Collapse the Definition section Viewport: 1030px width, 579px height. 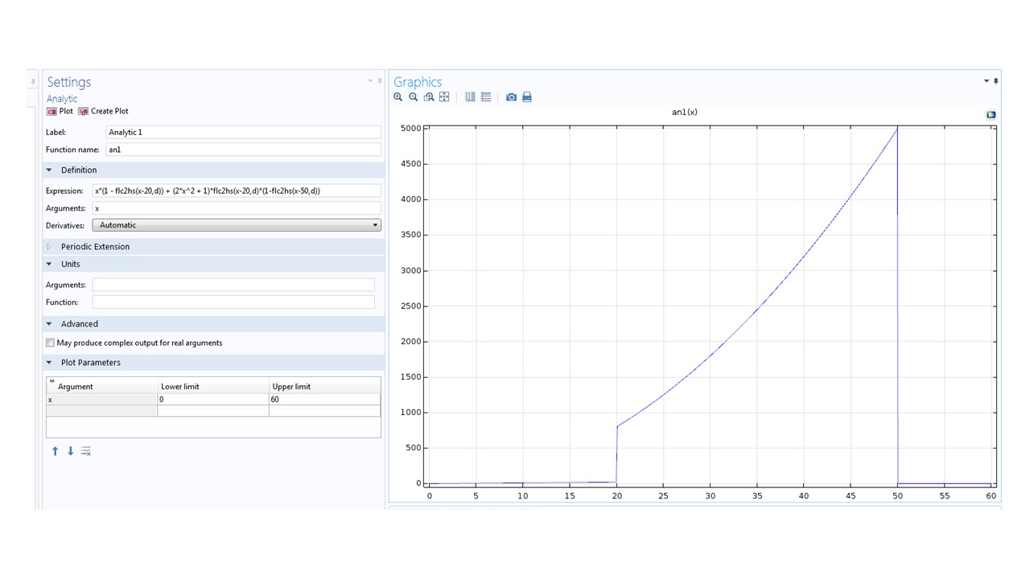pyautogui.click(x=49, y=170)
